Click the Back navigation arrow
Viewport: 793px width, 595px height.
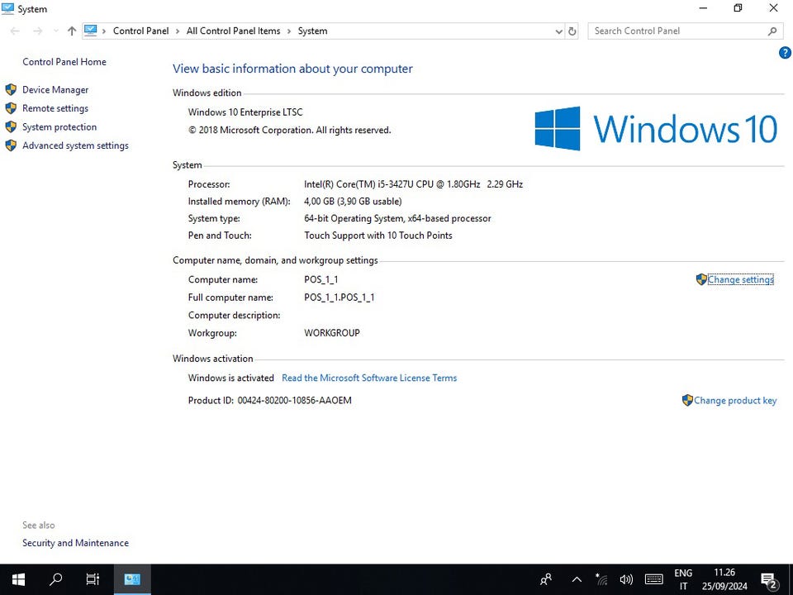click(x=15, y=31)
